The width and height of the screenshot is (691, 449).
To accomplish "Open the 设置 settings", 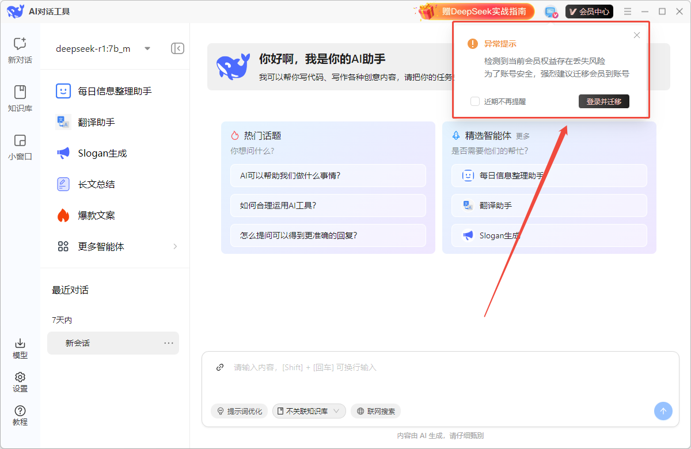I will [20, 382].
